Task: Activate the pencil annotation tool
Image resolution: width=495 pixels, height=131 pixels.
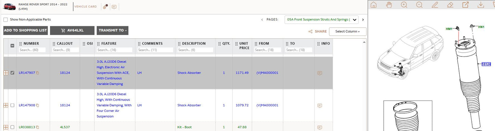Action: 435,5
